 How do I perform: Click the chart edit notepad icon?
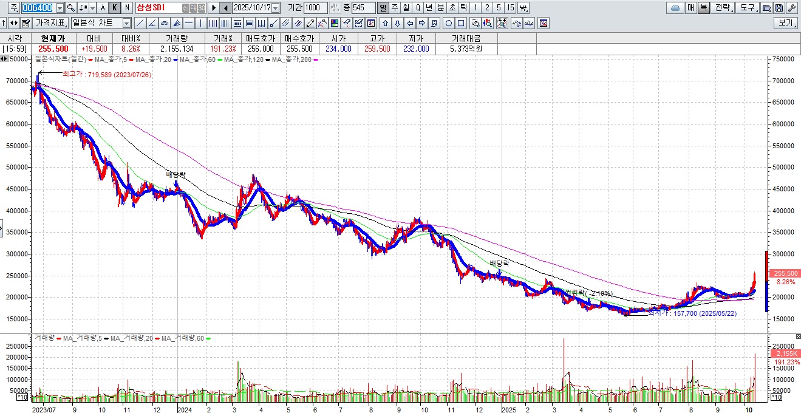[x=26, y=23]
